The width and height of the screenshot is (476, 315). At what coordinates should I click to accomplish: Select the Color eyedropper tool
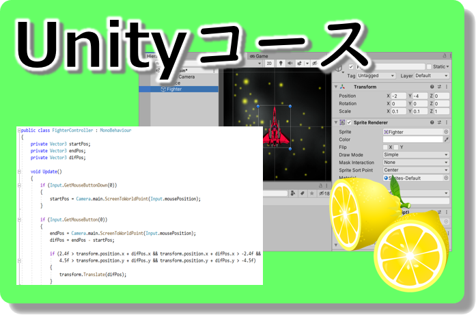pyautogui.click(x=446, y=139)
